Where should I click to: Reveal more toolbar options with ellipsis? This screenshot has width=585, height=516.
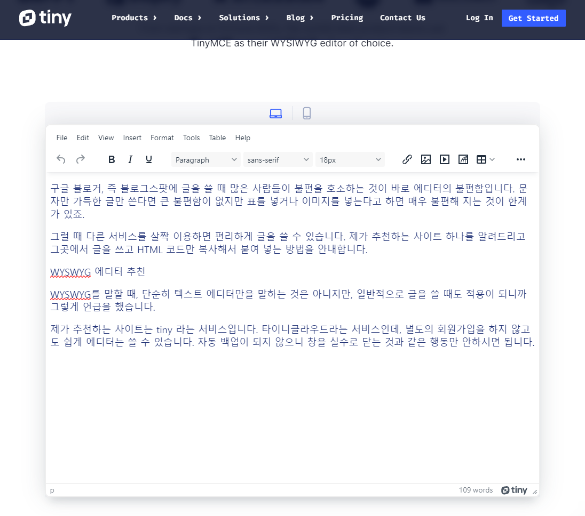coord(521,159)
